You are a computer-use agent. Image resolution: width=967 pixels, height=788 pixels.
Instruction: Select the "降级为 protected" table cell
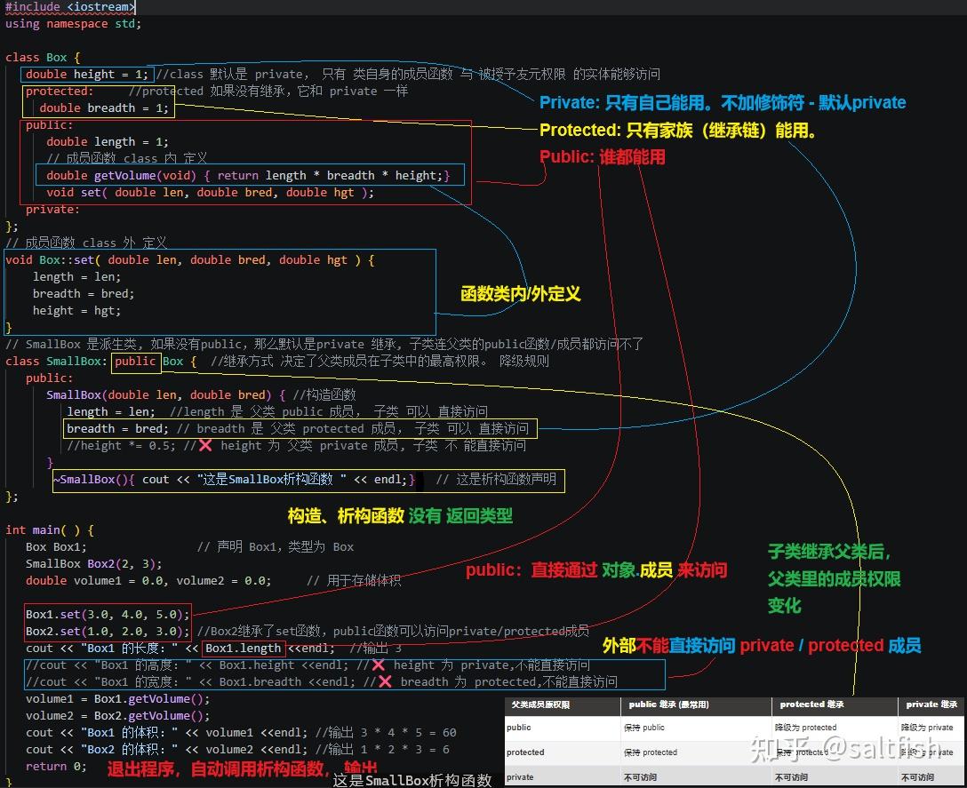pyautogui.click(x=805, y=728)
